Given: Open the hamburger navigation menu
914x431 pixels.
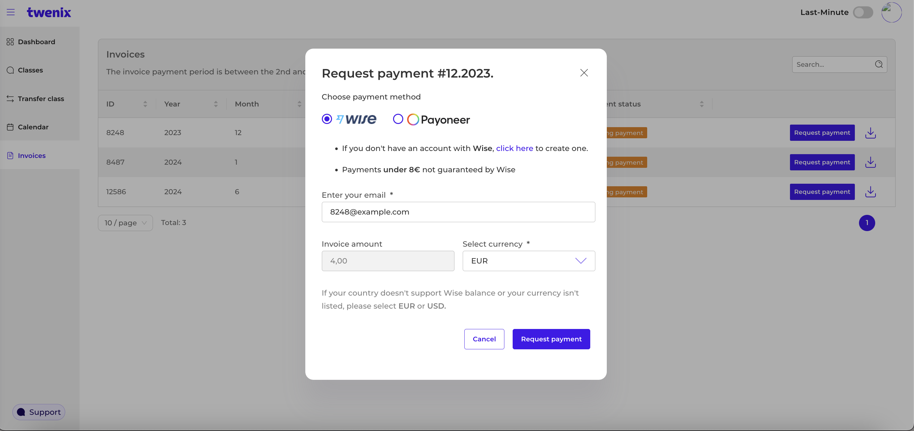Looking at the screenshot, I should pos(10,12).
